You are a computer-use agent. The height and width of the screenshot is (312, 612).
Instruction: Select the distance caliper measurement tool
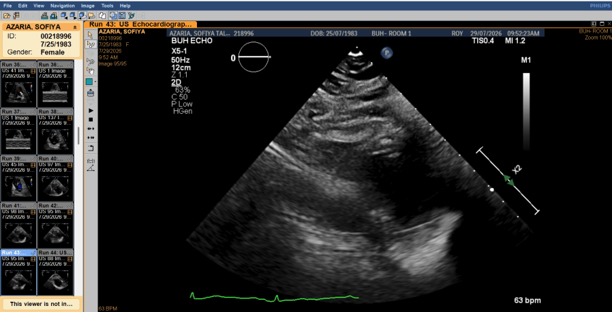[x=91, y=161]
